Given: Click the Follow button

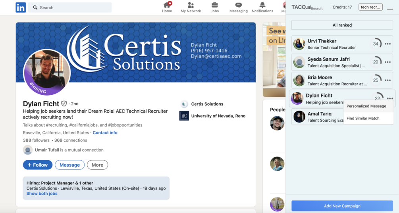Looking at the screenshot, I should pyautogui.click(x=38, y=165).
